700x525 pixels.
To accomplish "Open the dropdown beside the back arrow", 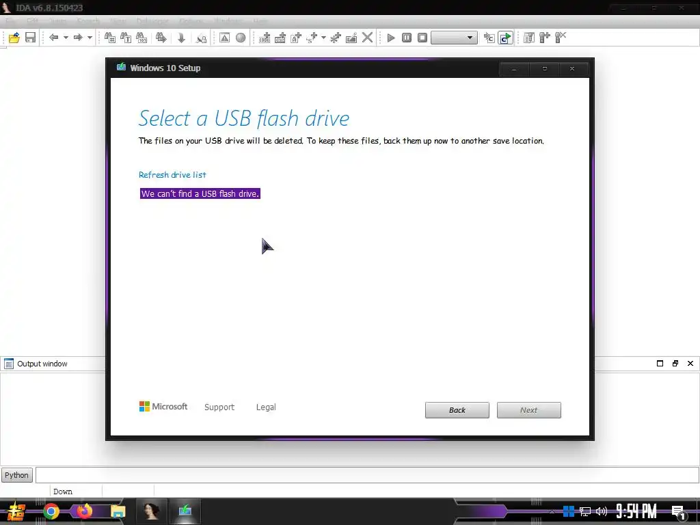I will [x=66, y=38].
